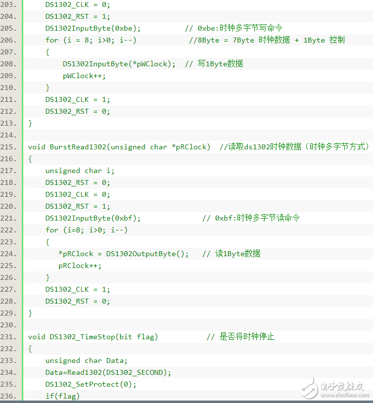Screen dimensions: 373x403
Task: Click comment '// 0xbf:时钟多字节读命令'
Action: 251,218
